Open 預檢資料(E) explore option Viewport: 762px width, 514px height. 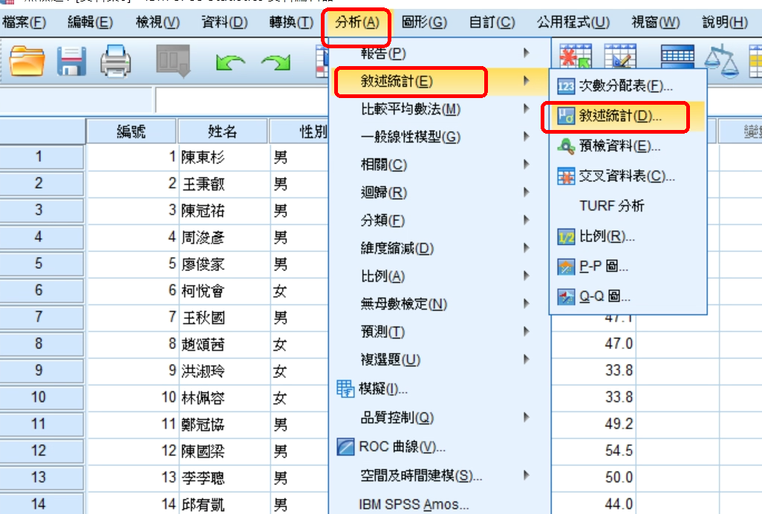619,146
